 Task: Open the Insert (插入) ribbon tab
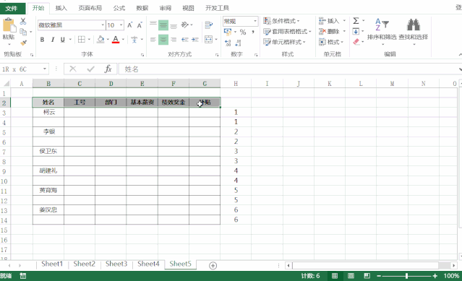pos(61,8)
